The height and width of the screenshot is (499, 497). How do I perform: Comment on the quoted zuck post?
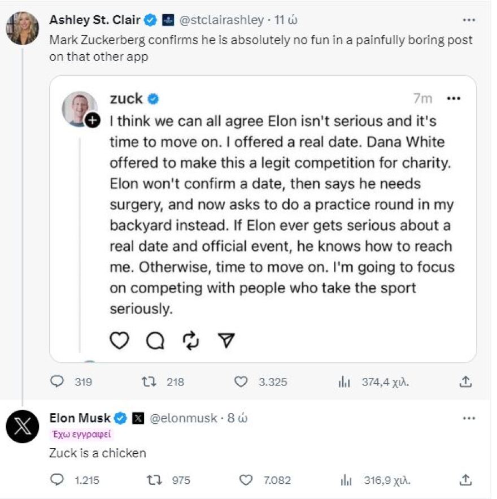[x=155, y=340]
